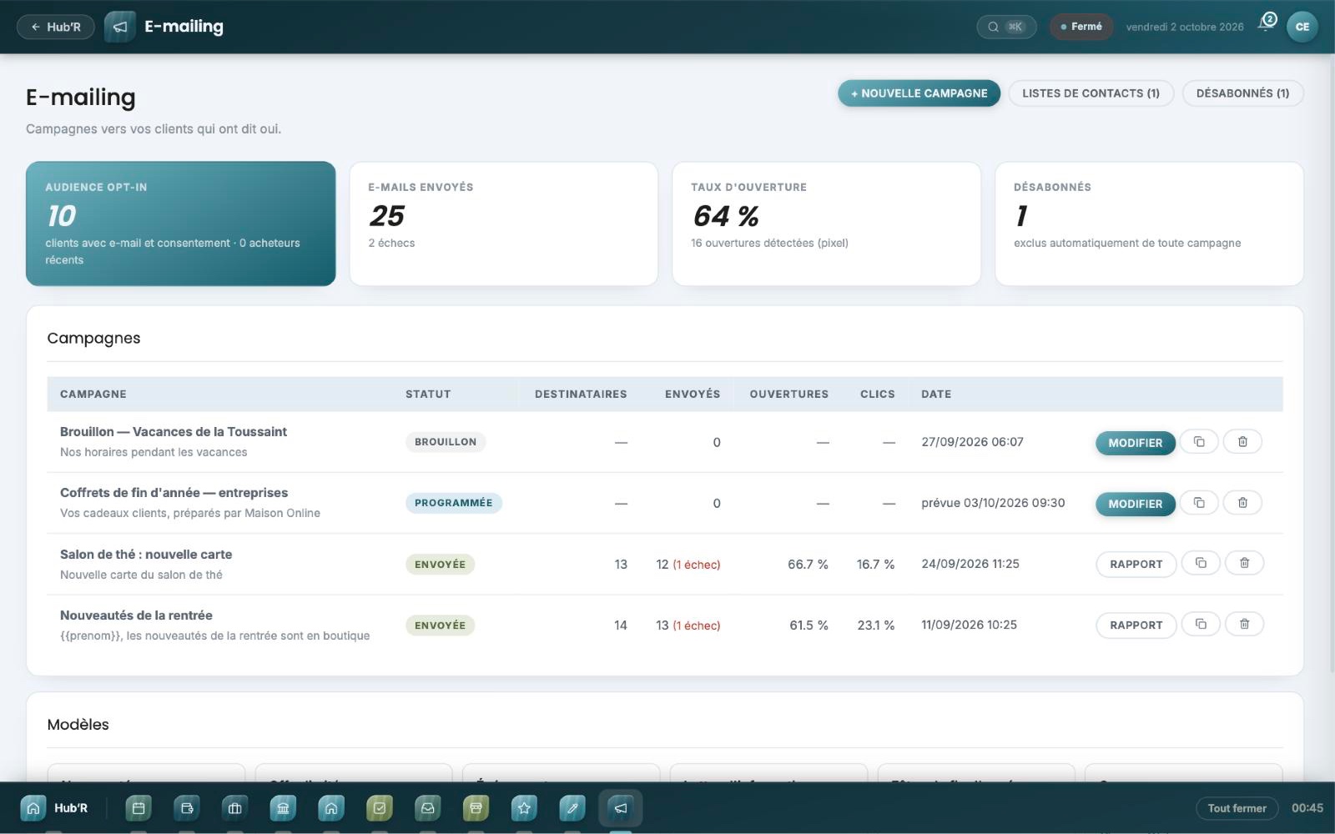Image resolution: width=1335 pixels, height=834 pixels.
Task: Click the Hub'R home icon in the dock
Action: click(33, 808)
